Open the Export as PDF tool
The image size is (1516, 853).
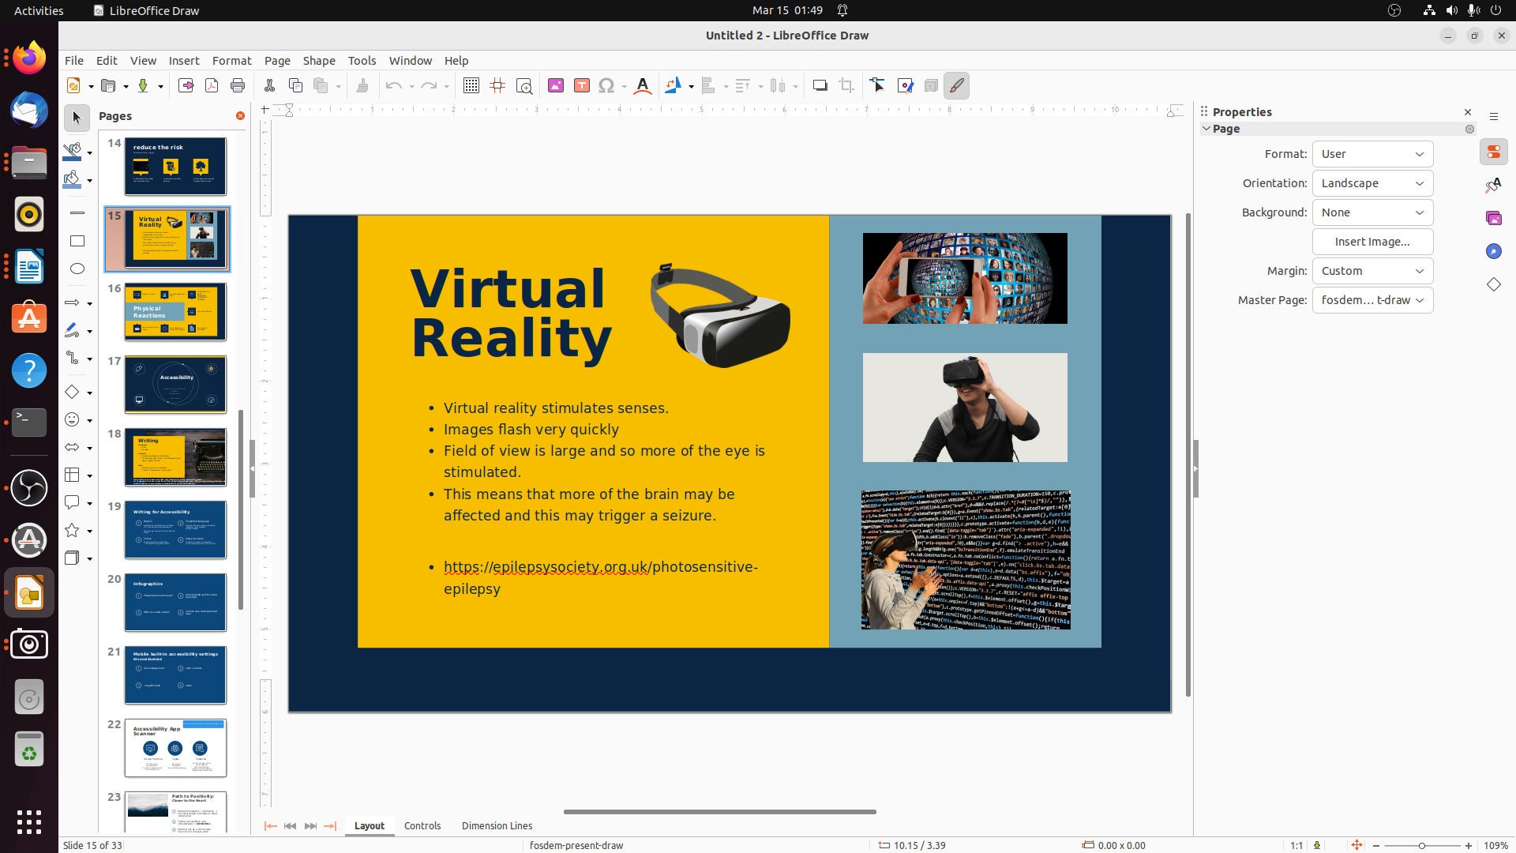click(x=212, y=85)
